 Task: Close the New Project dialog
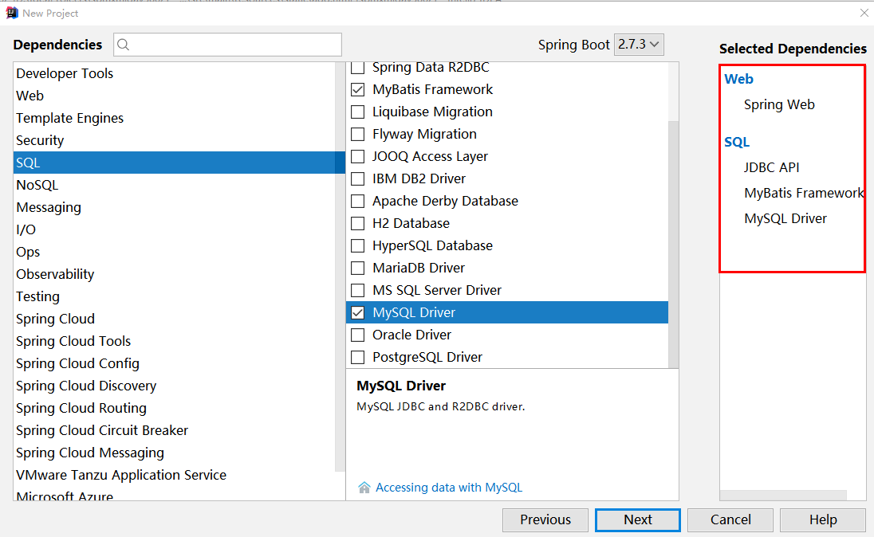coord(864,13)
